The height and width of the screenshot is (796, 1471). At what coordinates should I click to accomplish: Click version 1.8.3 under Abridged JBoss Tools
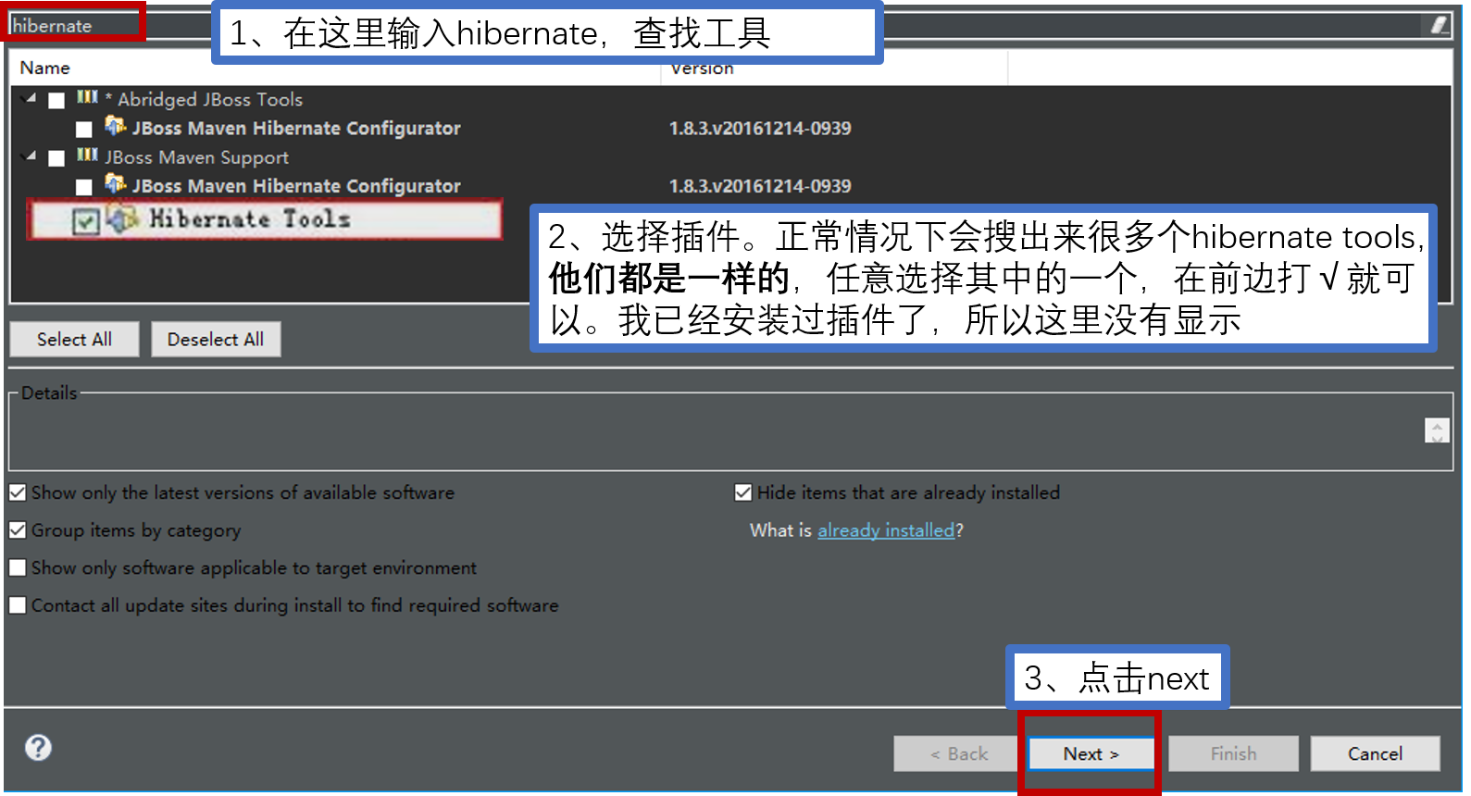[x=760, y=128]
